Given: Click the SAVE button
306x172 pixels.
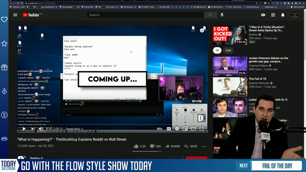Looking at the screenshot, I should pyautogui.click(x=191, y=146).
